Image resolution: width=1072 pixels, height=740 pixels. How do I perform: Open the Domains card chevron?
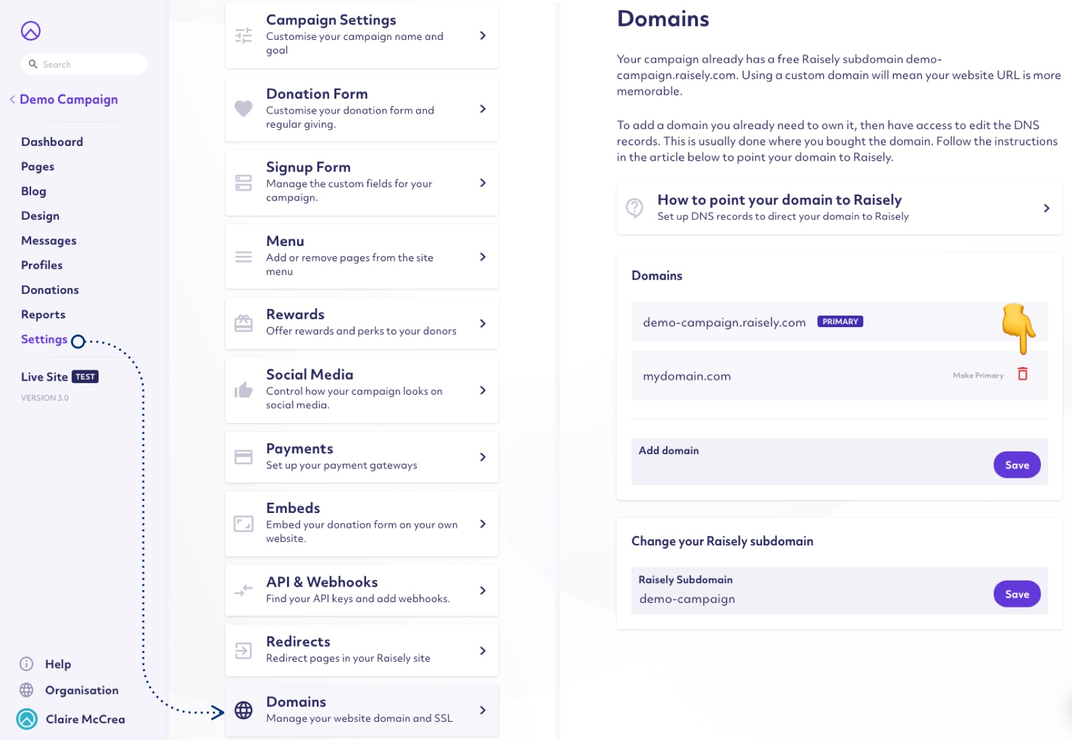click(x=482, y=710)
